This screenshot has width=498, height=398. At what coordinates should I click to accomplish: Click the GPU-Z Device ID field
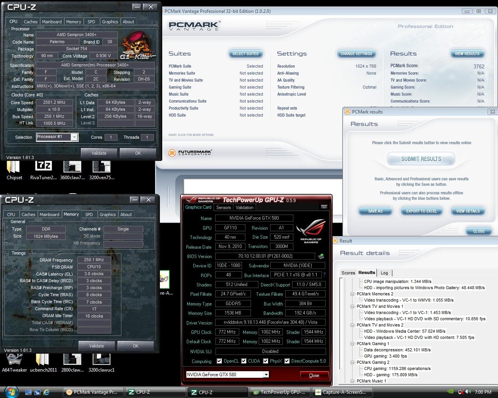coord(228,266)
